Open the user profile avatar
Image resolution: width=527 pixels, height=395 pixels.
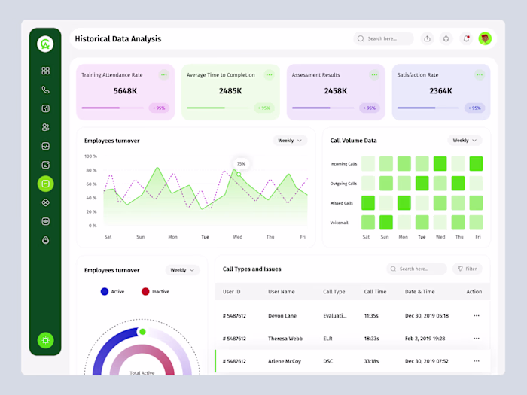tap(485, 38)
